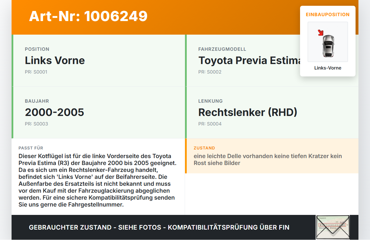The width and height of the screenshot is (370, 240).
Task: Select the Toyota Previa Estima model text
Action: point(250,60)
